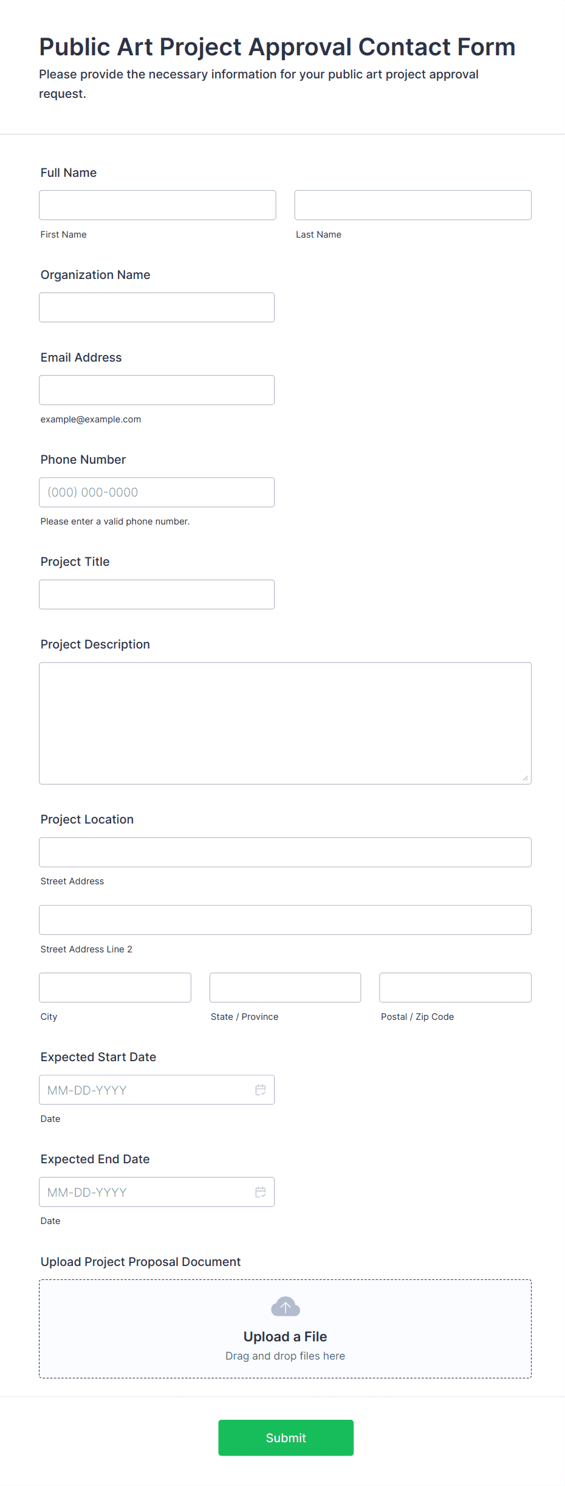565x1486 pixels.
Task: Click the Street Address Line 2 input
Action: (x=285, y=920)
